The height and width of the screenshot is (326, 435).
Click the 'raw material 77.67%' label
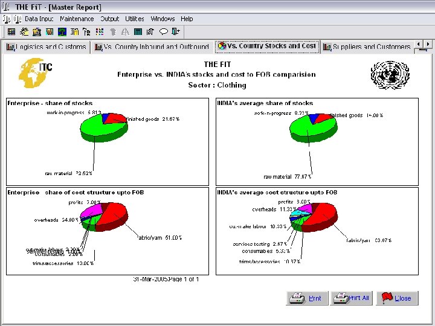(x=287, y=176)
